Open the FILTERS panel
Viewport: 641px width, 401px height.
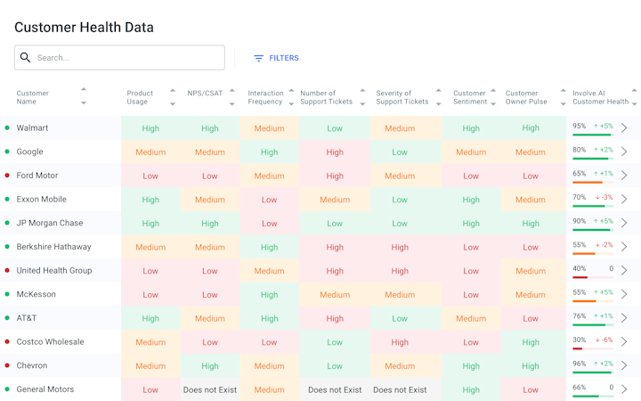click(x=276, y=58)
